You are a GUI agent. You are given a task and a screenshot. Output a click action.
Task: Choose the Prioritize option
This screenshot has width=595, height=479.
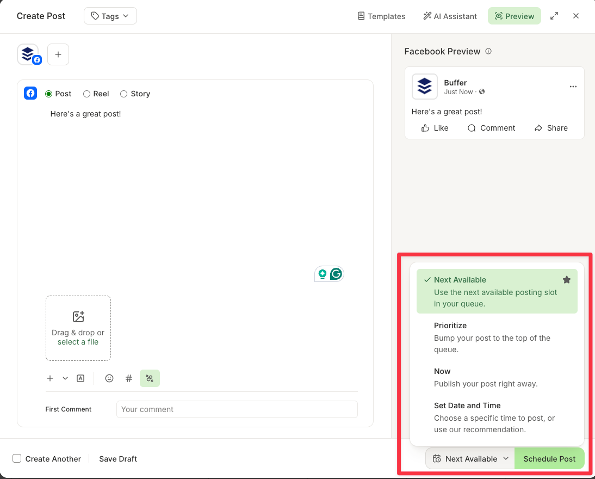coord(497,337)
